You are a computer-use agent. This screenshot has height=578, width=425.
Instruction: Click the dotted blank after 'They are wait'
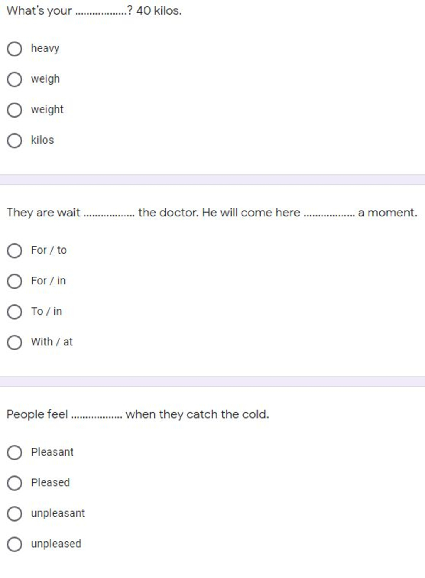pyautogui.click(x=109, y=214)
